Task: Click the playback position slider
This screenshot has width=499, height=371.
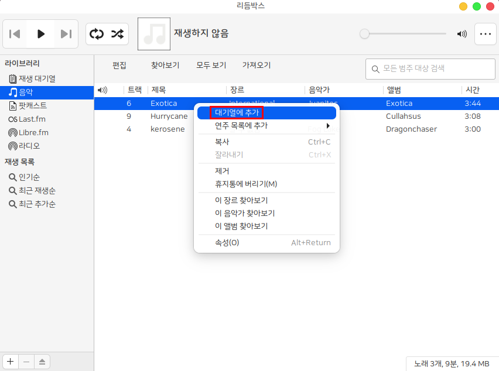Action: pyautogui.click(x=404, y=34)
